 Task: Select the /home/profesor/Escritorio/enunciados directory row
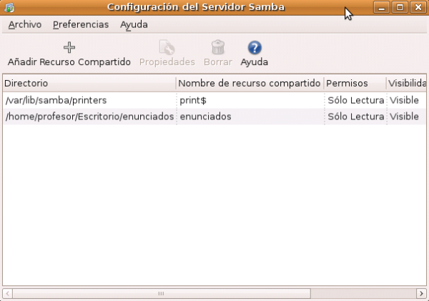click(x=89, y=117)
